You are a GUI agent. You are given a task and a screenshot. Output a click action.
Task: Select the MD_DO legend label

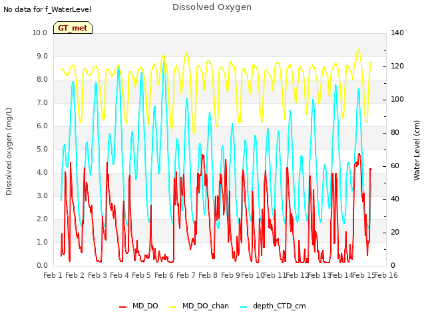(145, 306)
